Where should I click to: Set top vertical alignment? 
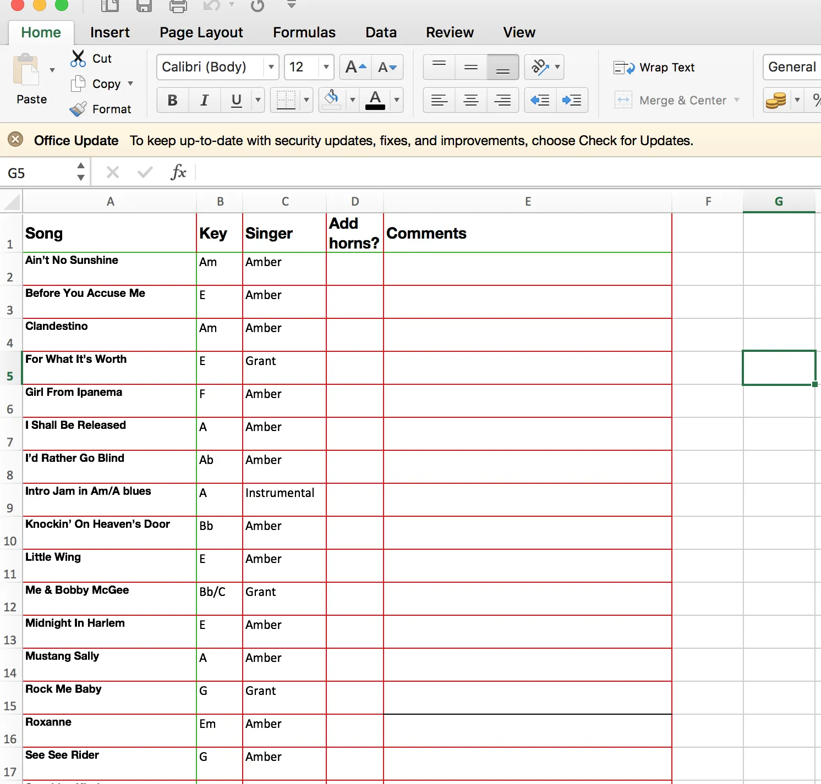click(x=439, y=67)
